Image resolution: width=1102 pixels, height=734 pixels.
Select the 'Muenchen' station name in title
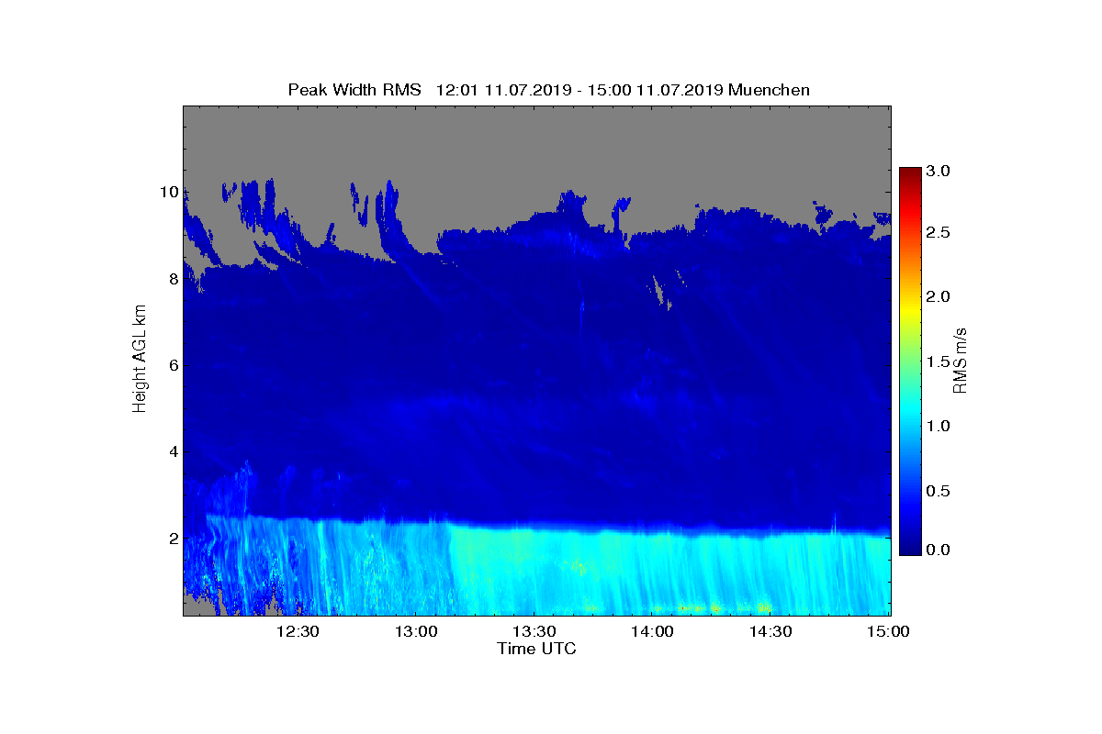(x=768, y=90)
